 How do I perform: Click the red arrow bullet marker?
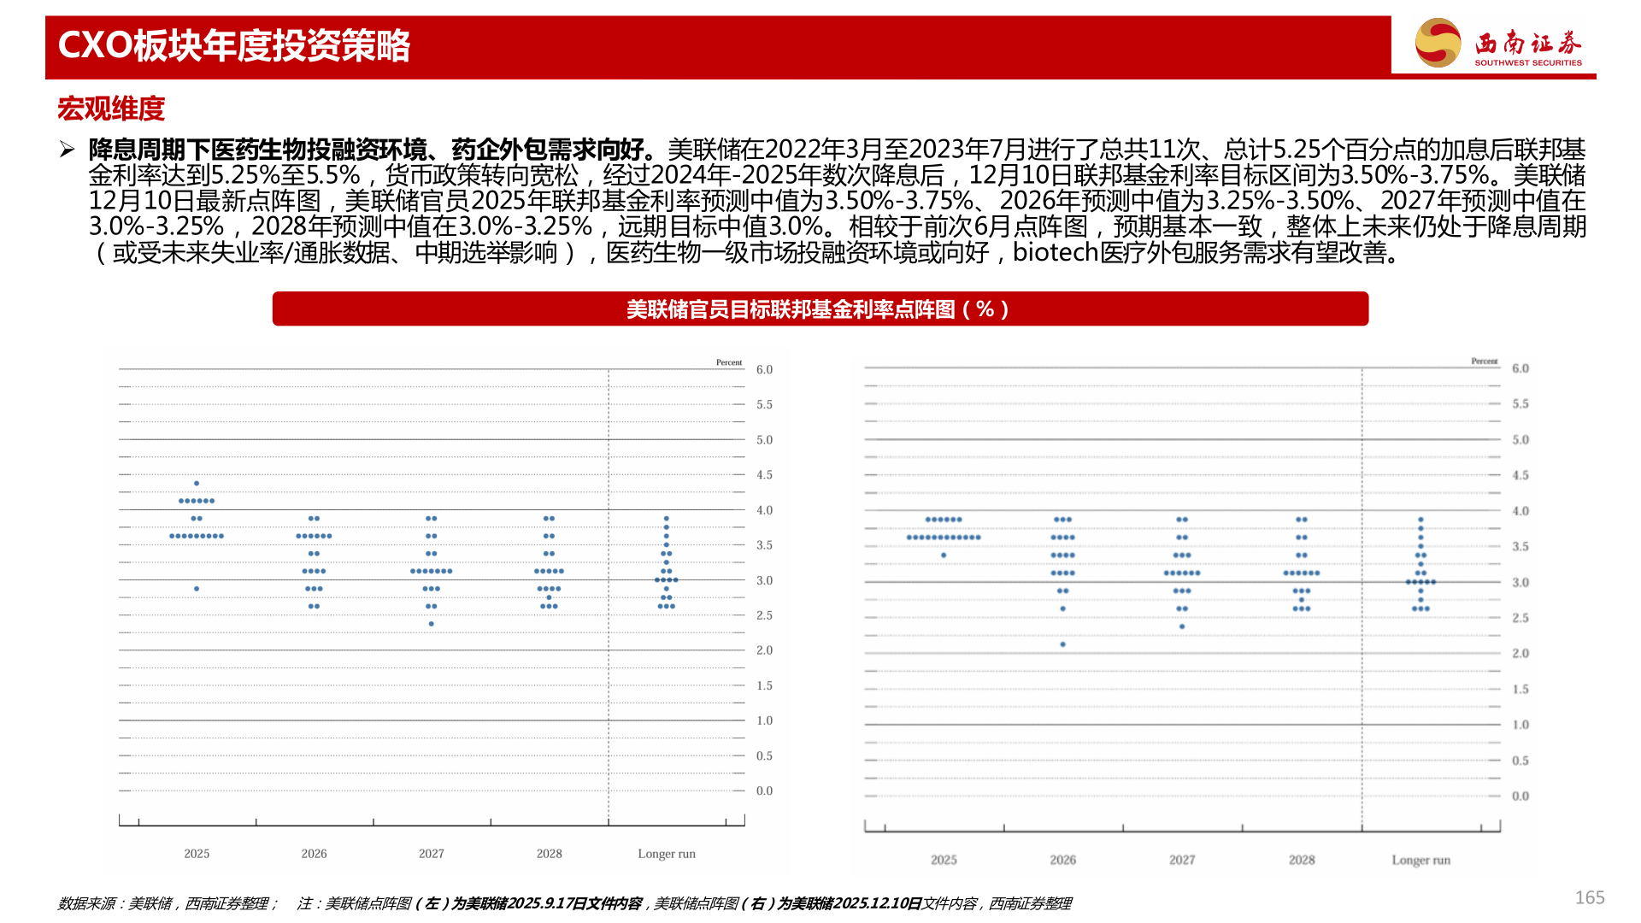(68, 147)
